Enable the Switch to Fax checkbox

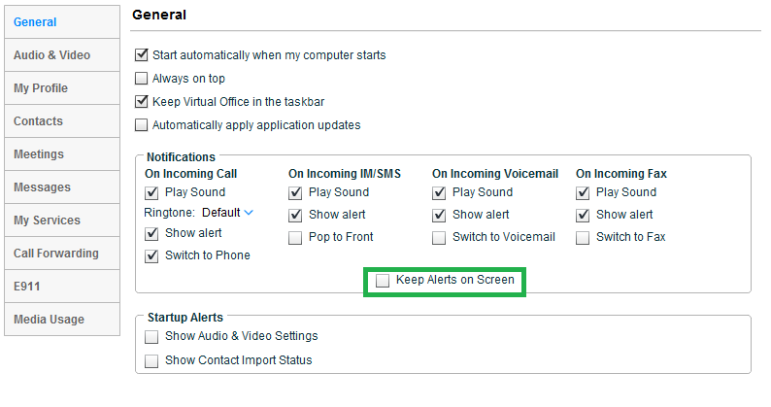tap(583, 238)
